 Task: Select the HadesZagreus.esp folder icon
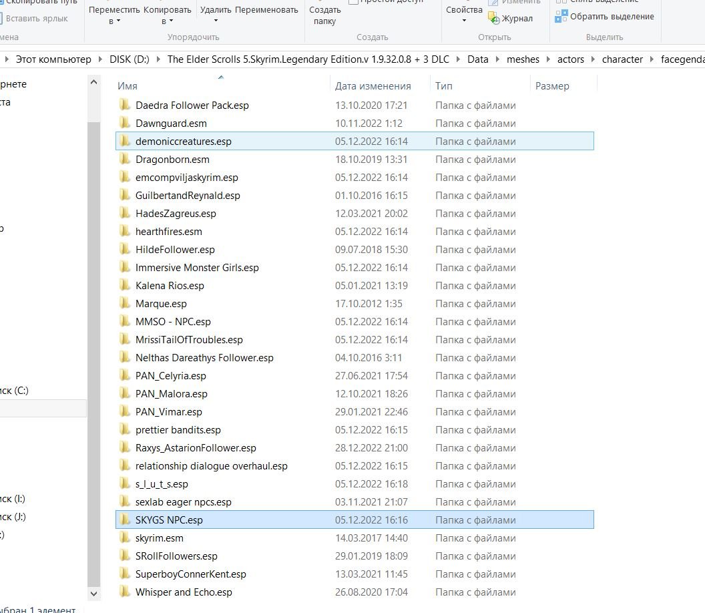(124, 213)
